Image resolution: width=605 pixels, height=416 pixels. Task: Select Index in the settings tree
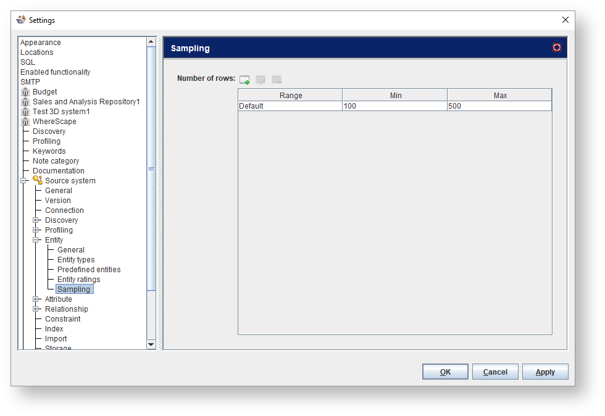coord(54,329)
